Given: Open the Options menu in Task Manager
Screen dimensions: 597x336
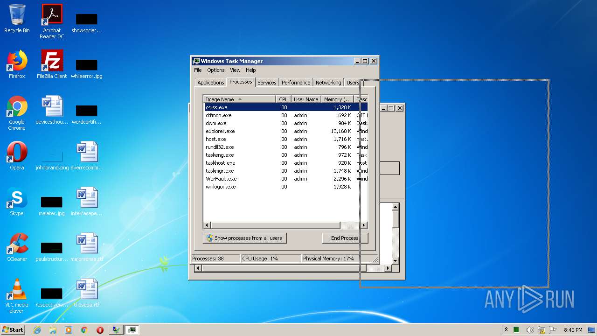Looking at the screenshot, I should 216,70.
